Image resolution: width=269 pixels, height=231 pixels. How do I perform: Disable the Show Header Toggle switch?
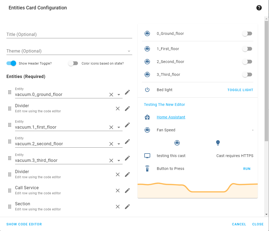(x=11, y=63)
